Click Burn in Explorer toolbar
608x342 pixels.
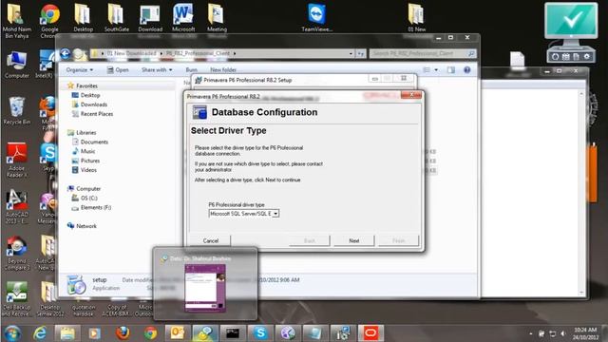(192, 69)
